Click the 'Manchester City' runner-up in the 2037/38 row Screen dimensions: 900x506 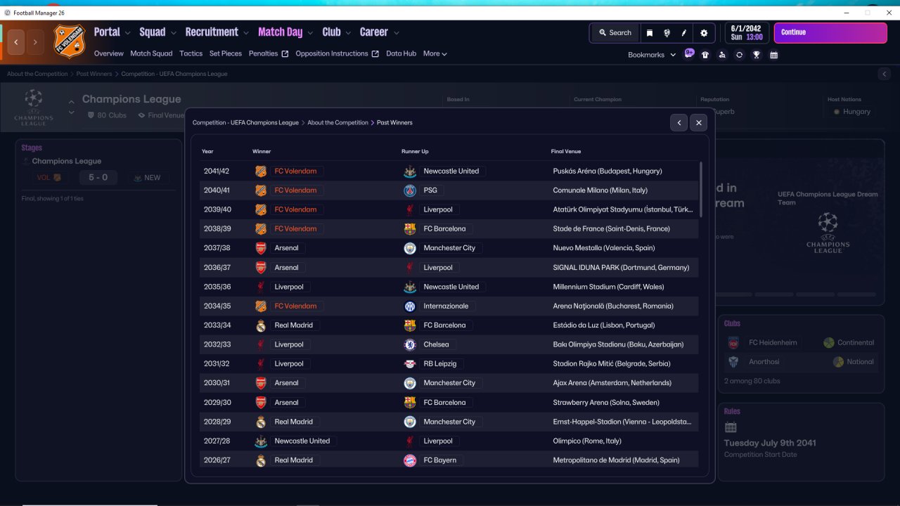pos(449,248)
